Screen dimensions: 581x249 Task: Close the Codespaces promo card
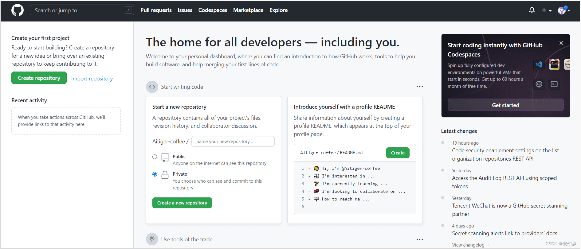[x=561, y=43]
